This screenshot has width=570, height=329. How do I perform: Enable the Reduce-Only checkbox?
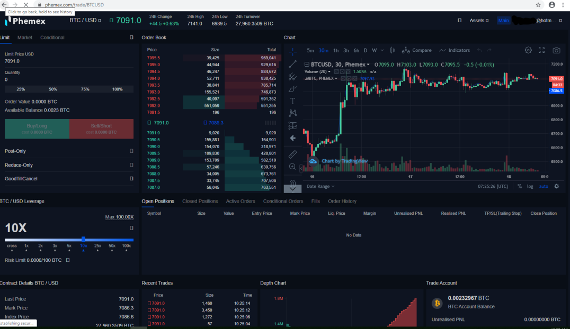pos(131,165)
